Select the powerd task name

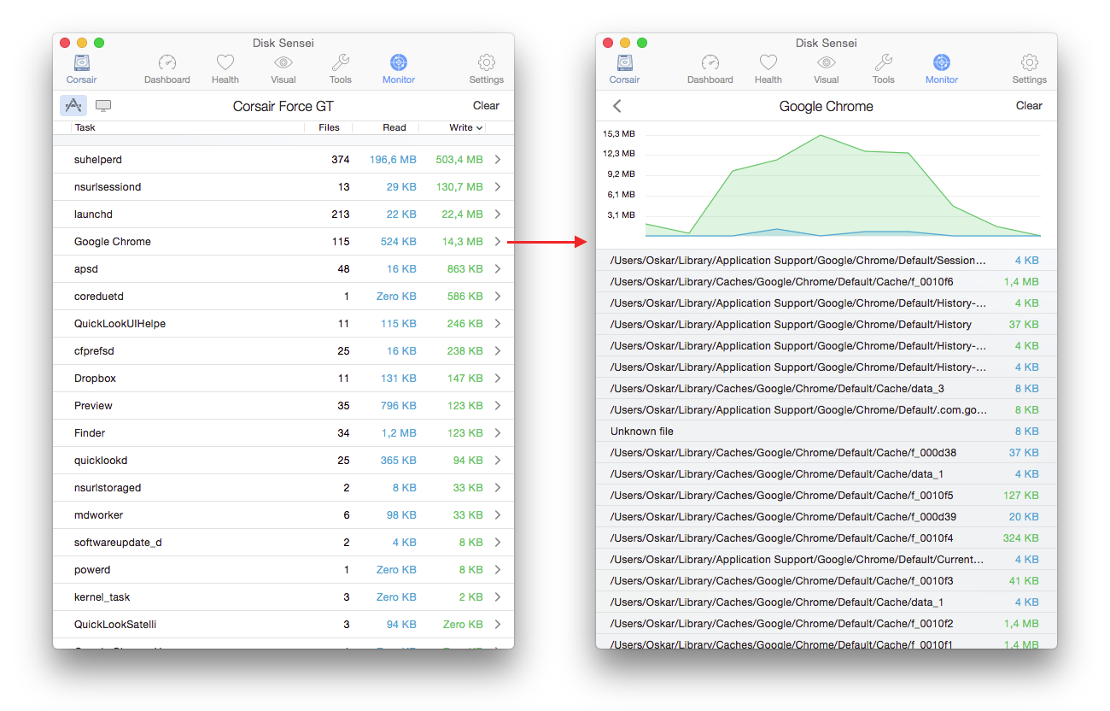pyautogui.click(x=92, y=570)
